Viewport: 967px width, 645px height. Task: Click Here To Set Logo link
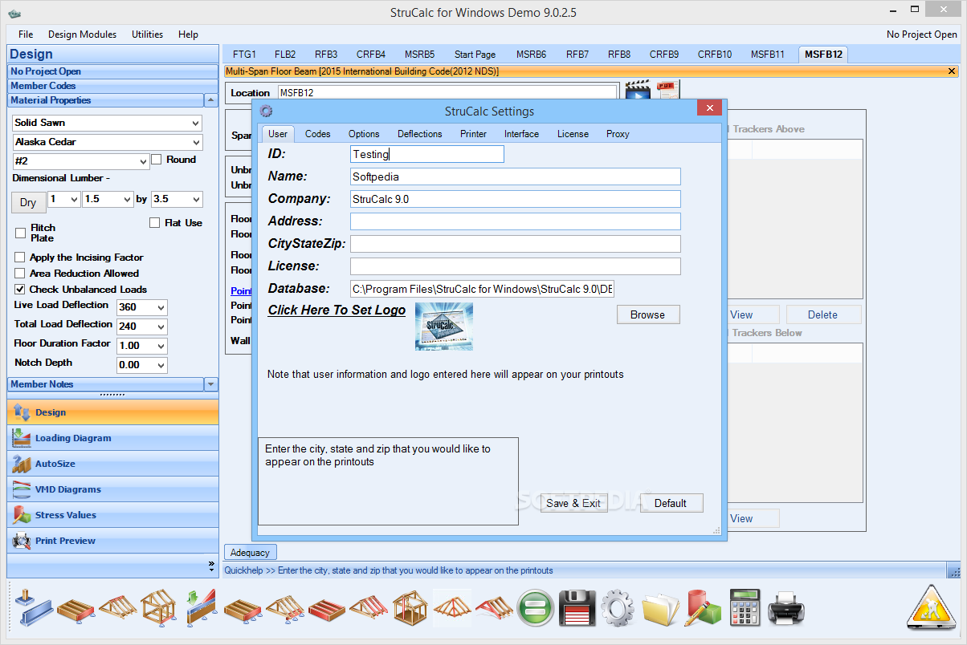tap(337, 310)
